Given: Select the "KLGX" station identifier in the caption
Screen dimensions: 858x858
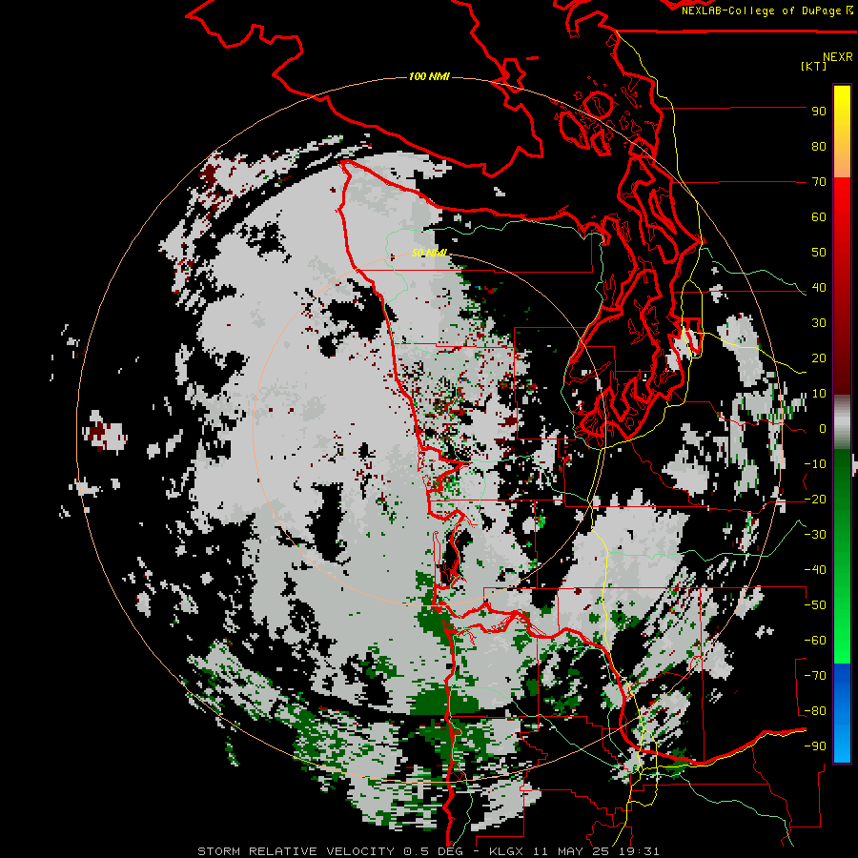Looking at the screenshot, I should tap(505, 851).
